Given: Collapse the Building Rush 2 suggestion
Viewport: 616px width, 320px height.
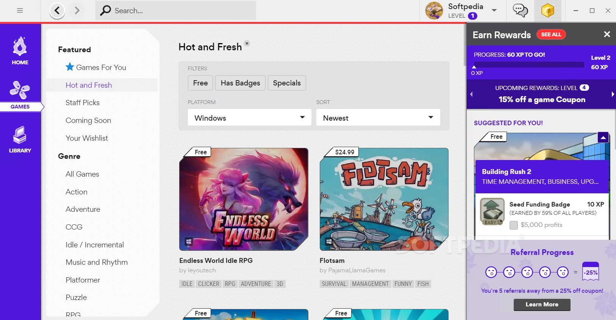Looking at the screenshot, I should 603,138.
